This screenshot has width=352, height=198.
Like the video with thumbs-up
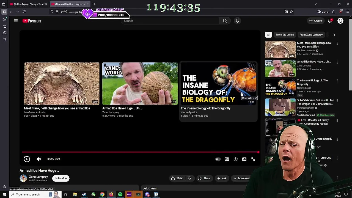177,178
